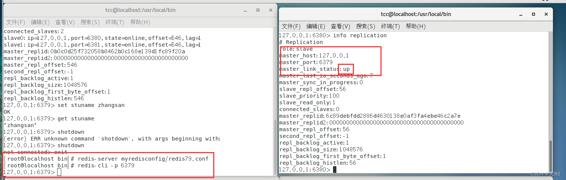Click master_replid 6c89debf line in right terminal
The image size is (566, 180).
click(370, 116)
